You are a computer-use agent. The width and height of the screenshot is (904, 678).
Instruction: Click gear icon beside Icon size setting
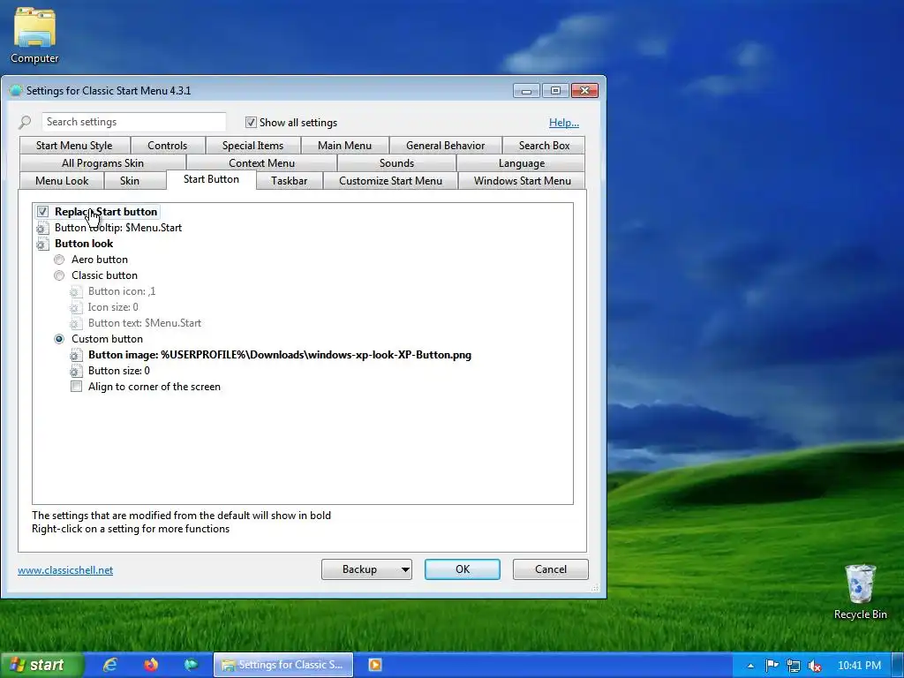(x=76, y=307)
